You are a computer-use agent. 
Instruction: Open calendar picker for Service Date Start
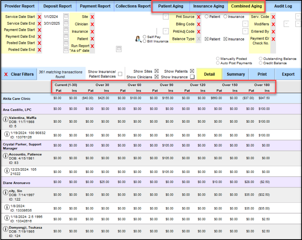66,17
